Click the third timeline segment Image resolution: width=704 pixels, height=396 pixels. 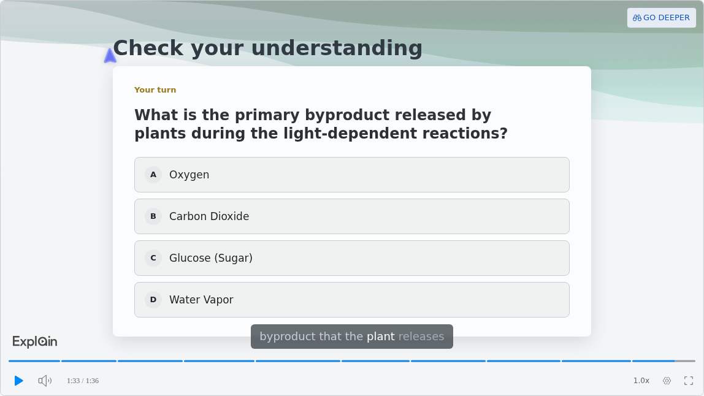tap(150, 361)
